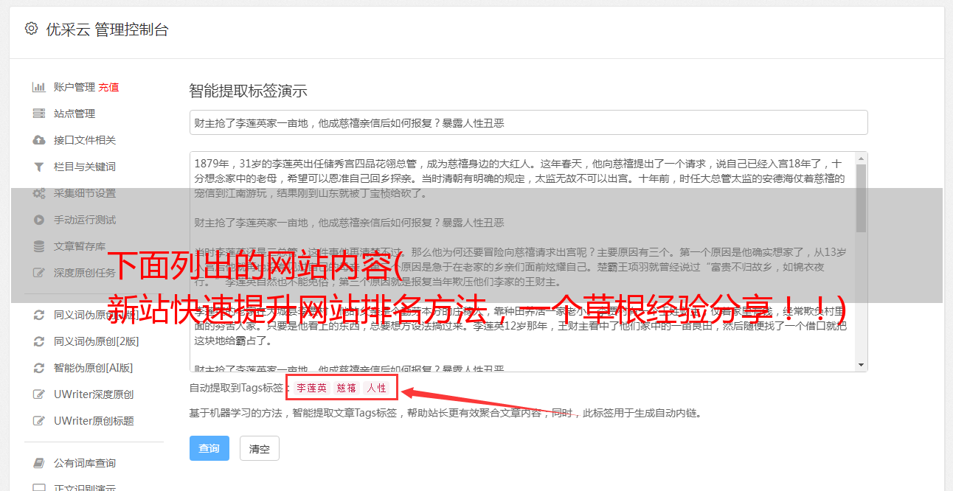Click the cloud upload icon for 接口文件相关

coord(39,140)
